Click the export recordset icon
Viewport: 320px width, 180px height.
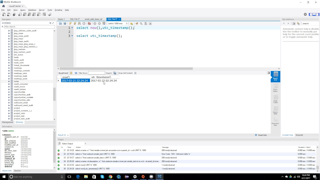click(x=115, y=73)
